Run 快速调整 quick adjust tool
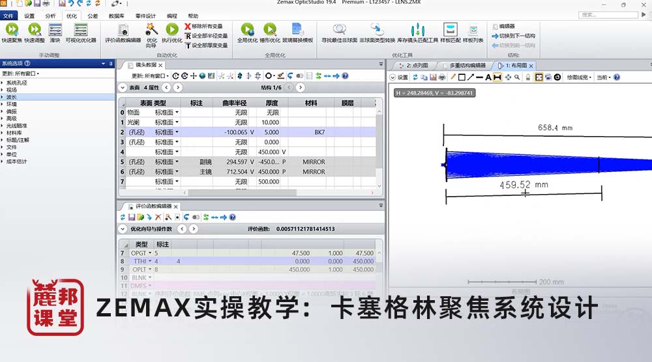Image resolution: width=652 pixels, height=362 pixels. click(x=34, y=33)
